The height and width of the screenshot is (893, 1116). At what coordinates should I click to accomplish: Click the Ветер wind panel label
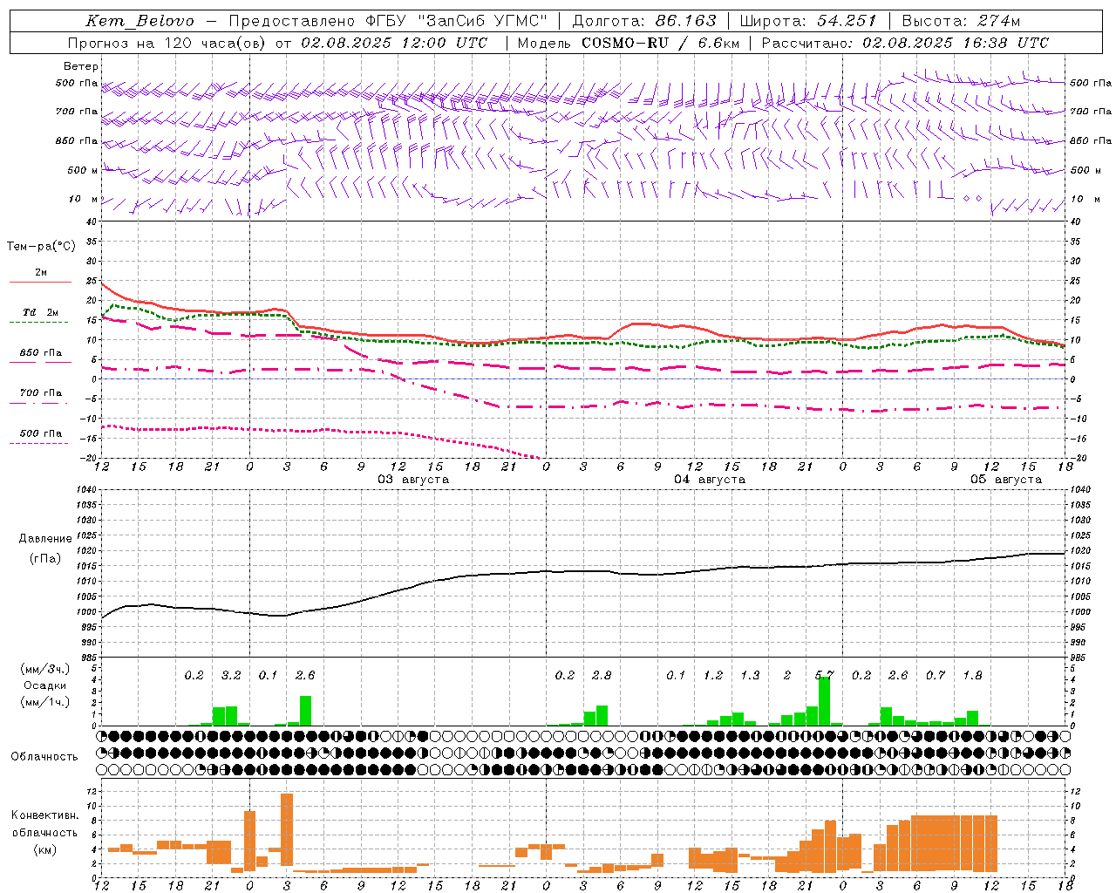81,66
